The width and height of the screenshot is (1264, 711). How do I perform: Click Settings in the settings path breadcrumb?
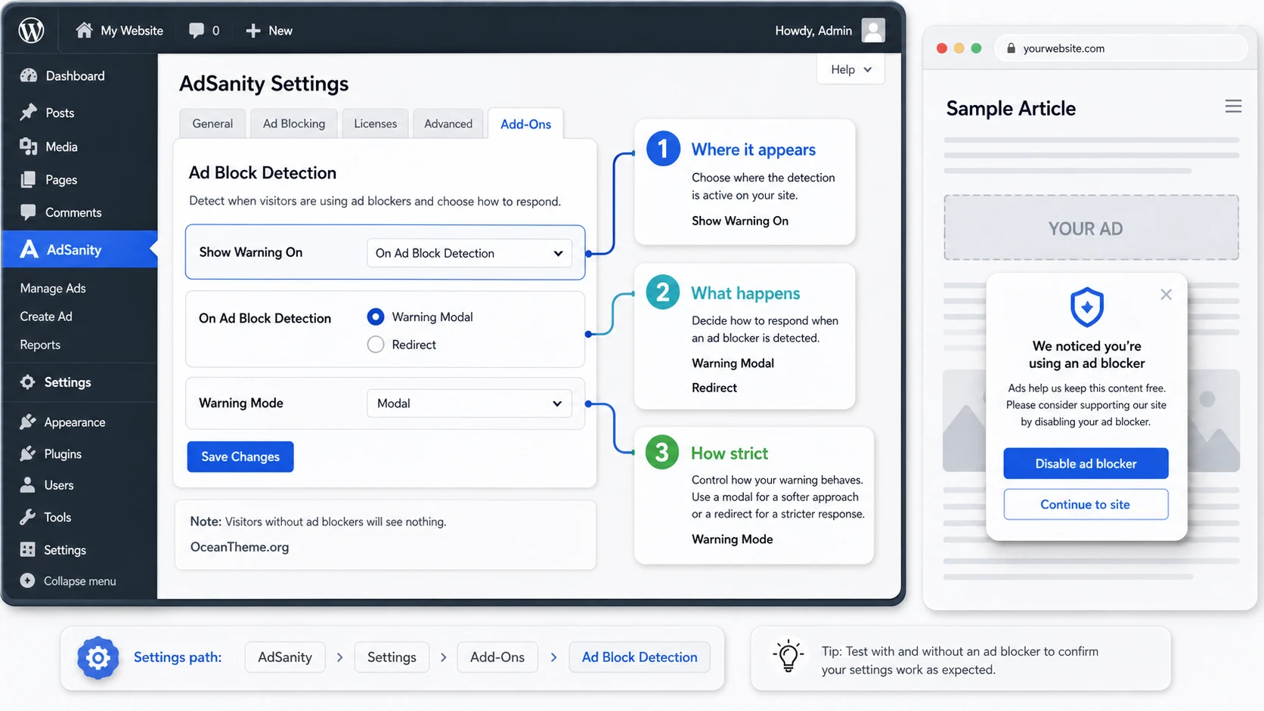392,657
